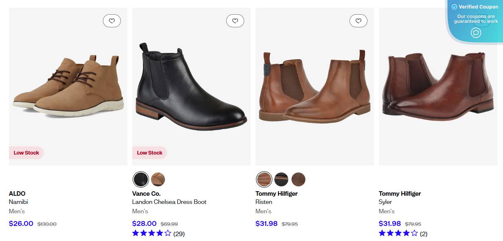The height and width of the screenshot is (241, 503).
Task: Click the verified checkmark on Verified Coupon badge
Action: point(454,7)
